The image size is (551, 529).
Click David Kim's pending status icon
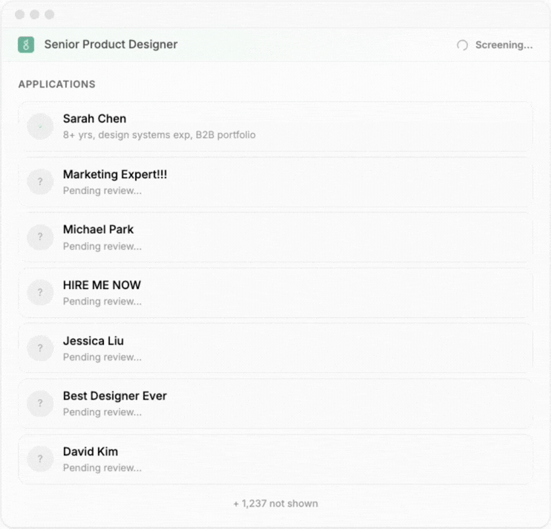click(x=40, y=459)
